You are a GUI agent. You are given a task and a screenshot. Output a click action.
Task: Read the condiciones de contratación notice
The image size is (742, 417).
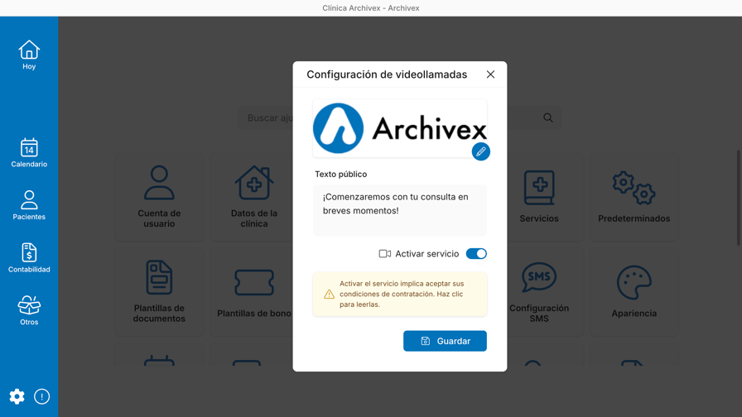coord(399,294)
